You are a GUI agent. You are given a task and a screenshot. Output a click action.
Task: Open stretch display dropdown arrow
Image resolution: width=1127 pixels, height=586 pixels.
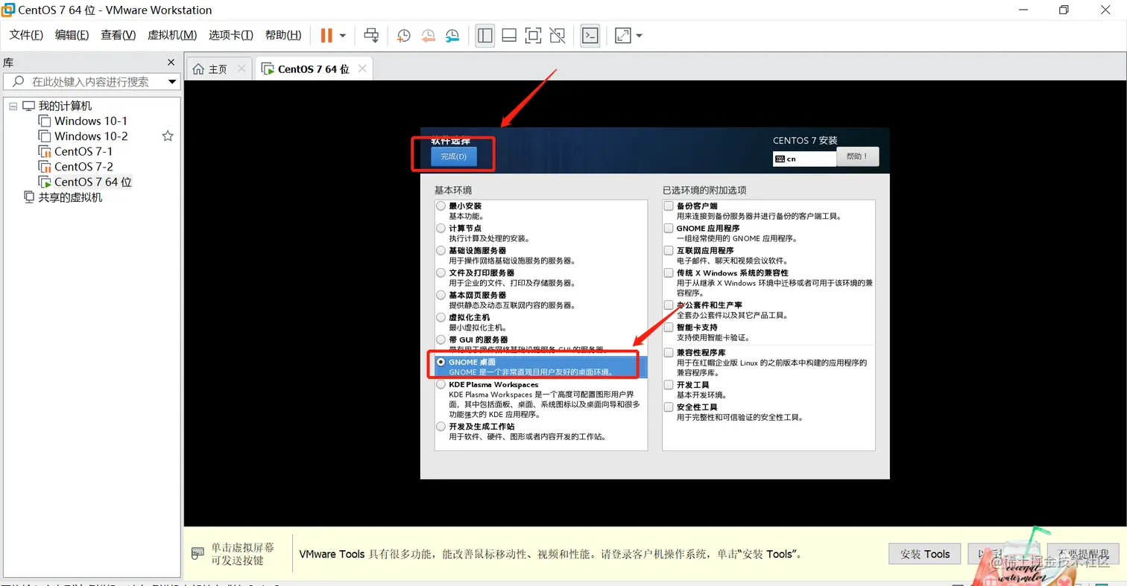pos(639,35)
